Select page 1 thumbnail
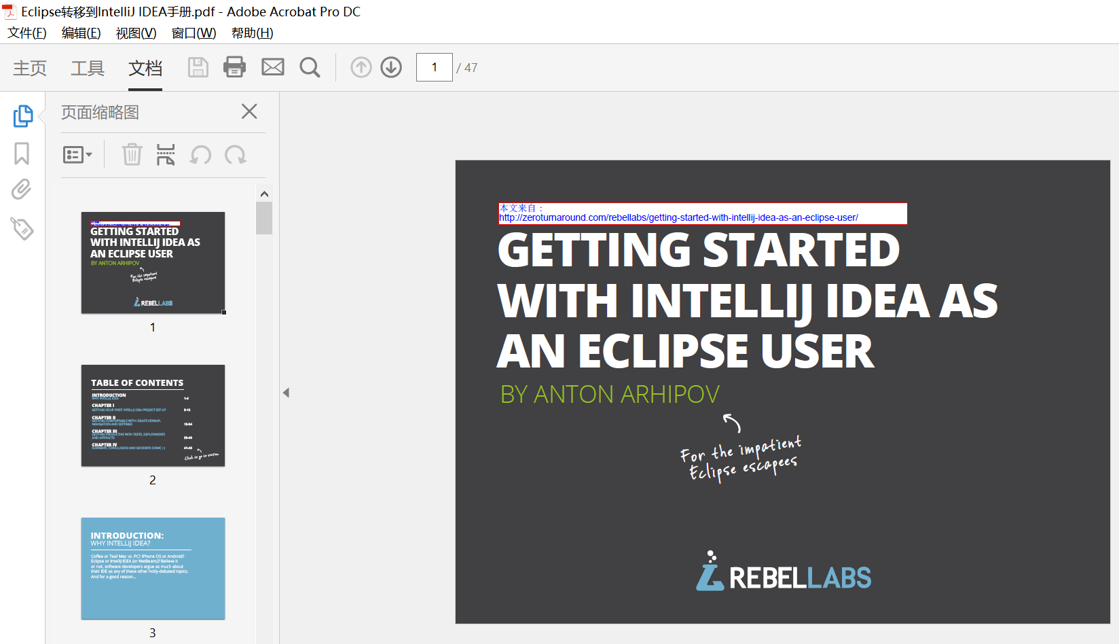The image size is (1119, 644). point(153,263)
